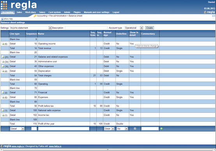Open Normal sign Debit dropdown in new line
This screenshot has width=216, height=151.
[x=109, y=128]
